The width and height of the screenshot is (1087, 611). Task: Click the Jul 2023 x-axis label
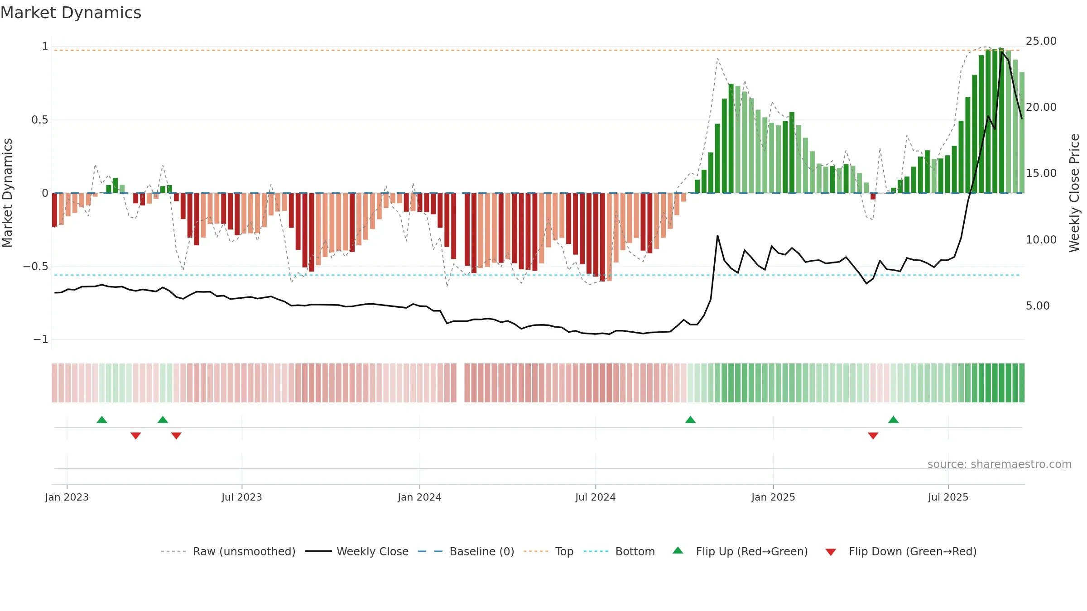pos(242,497)
